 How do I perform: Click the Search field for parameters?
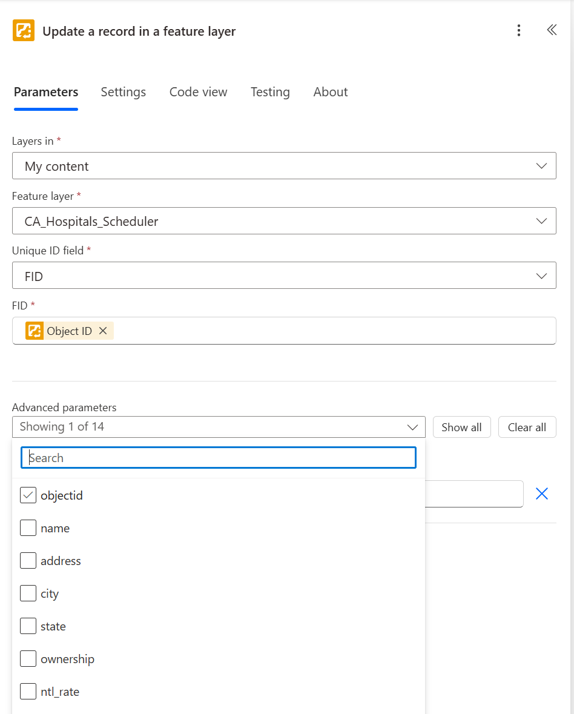(218, 457)
